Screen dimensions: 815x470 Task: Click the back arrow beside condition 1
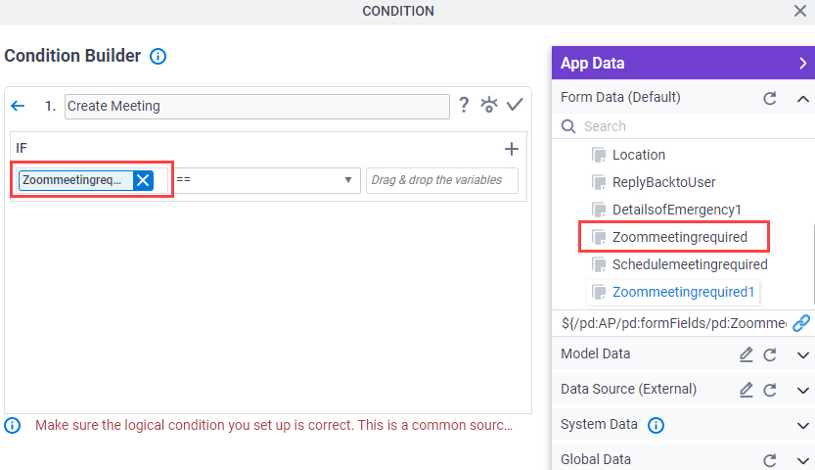18,106
